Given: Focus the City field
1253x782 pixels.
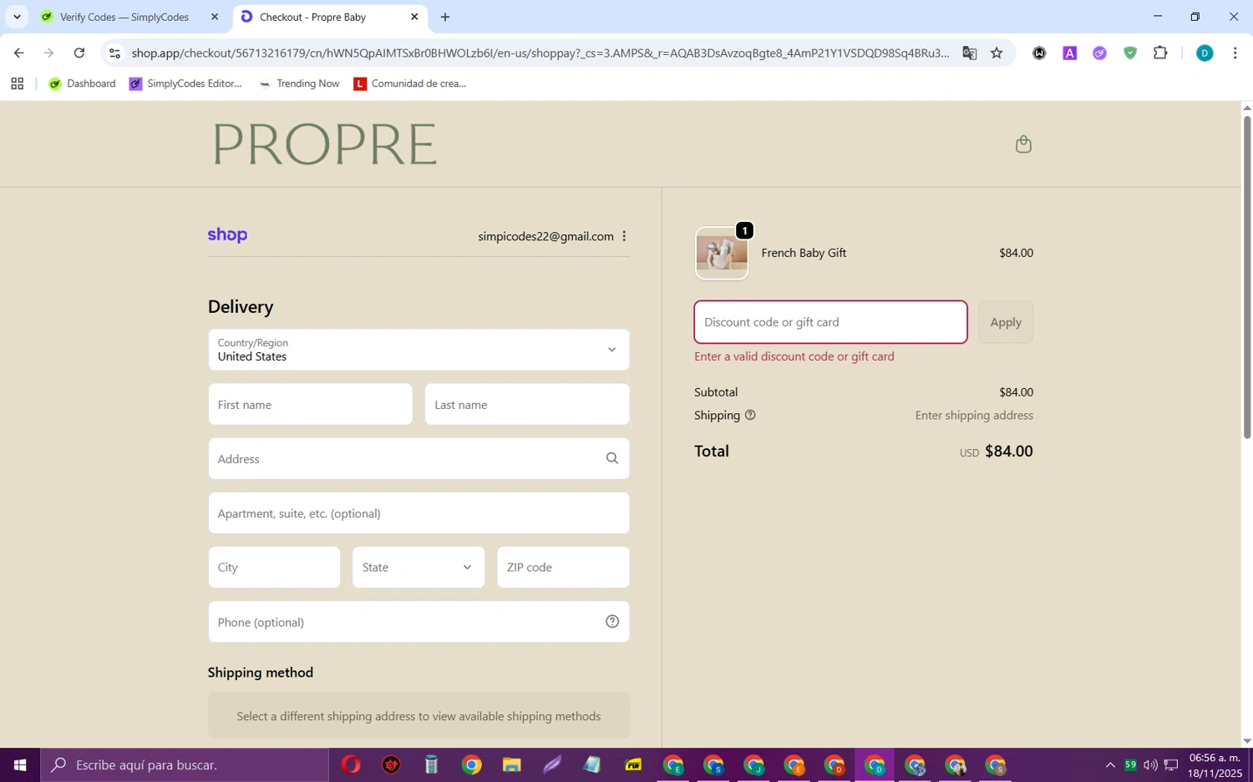Looking at the screenshot, I should (x=274, y=568).
